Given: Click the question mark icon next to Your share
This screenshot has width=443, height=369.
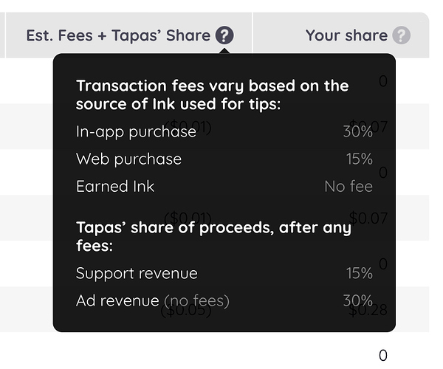Looking at the screenshot, I should pos(401,35).
